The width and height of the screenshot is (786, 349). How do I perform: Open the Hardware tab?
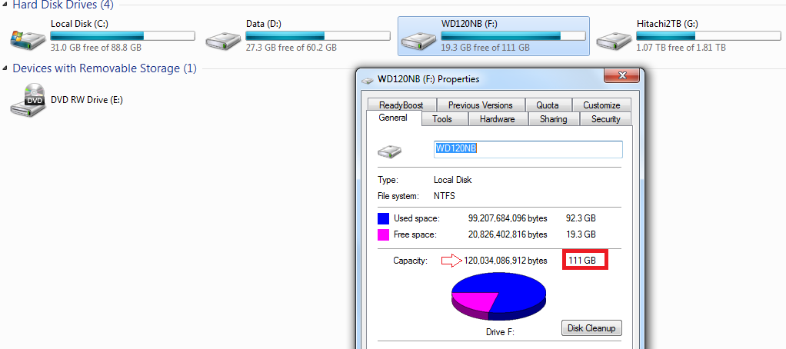(x=498, y=119)
